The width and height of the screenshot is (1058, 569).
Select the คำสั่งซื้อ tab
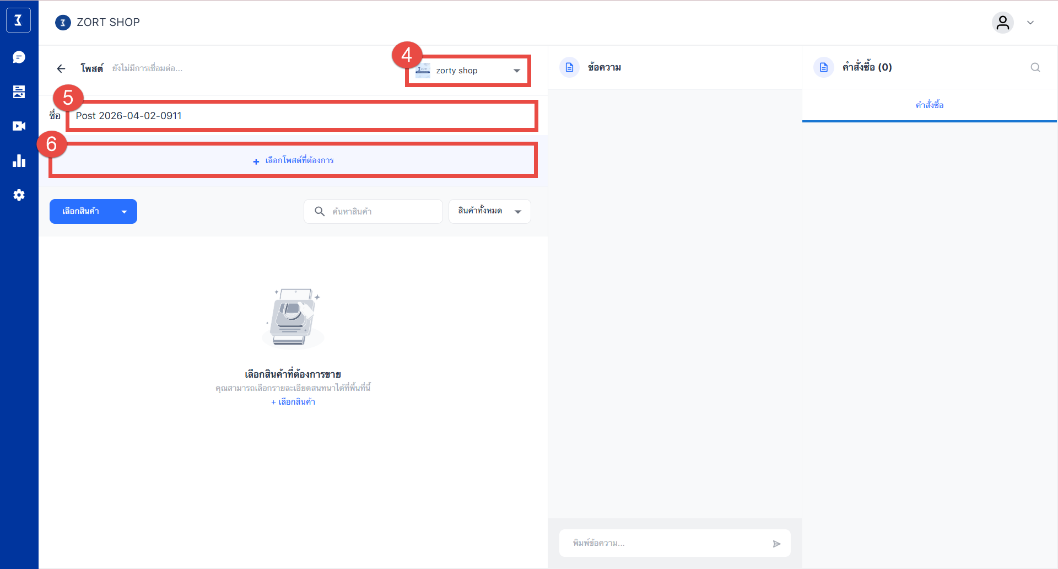pos(929,105)
